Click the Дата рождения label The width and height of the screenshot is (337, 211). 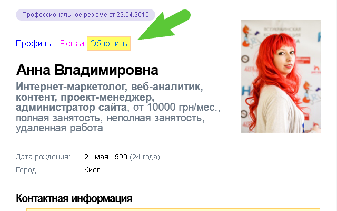coord(43,157)
